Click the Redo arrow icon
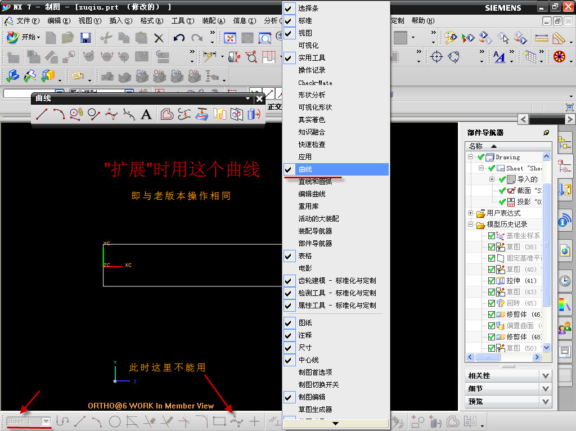The height and width of the screenshot is (431, 576). coord(197,38)
